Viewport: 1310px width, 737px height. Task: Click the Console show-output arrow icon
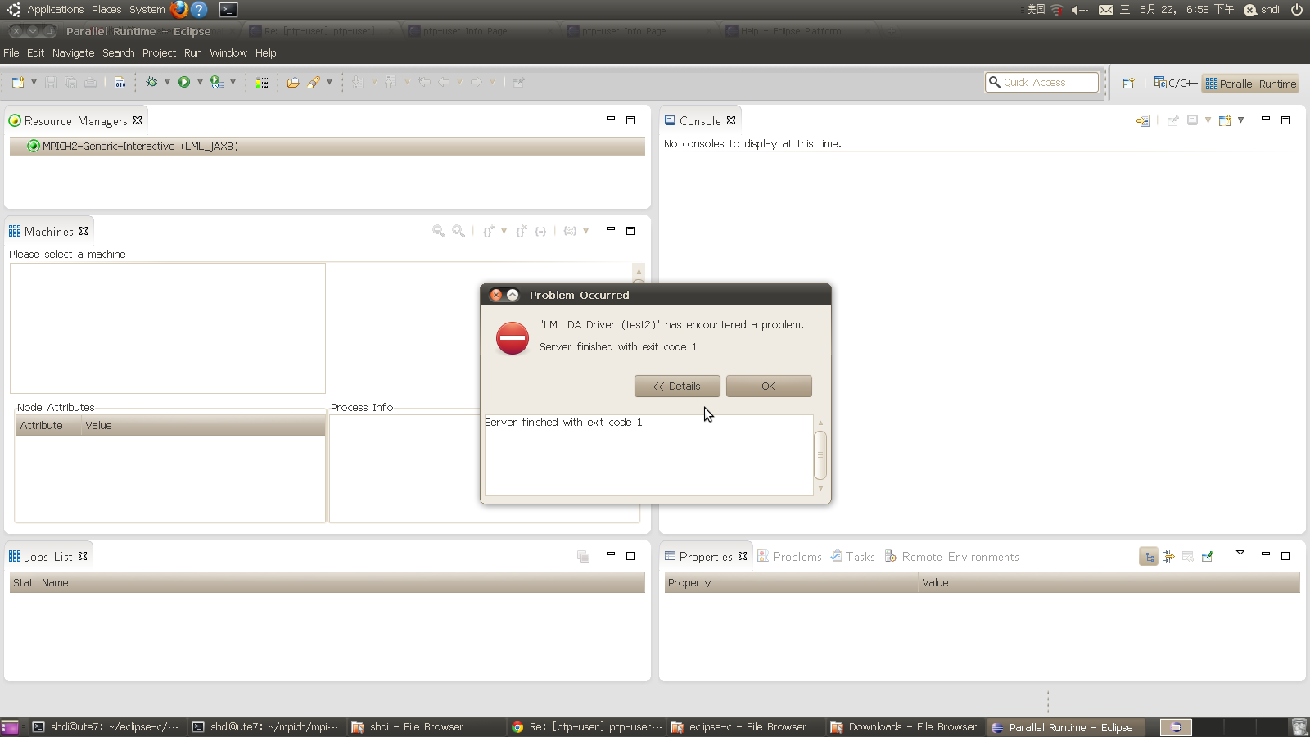click(x=1143, y=120)
